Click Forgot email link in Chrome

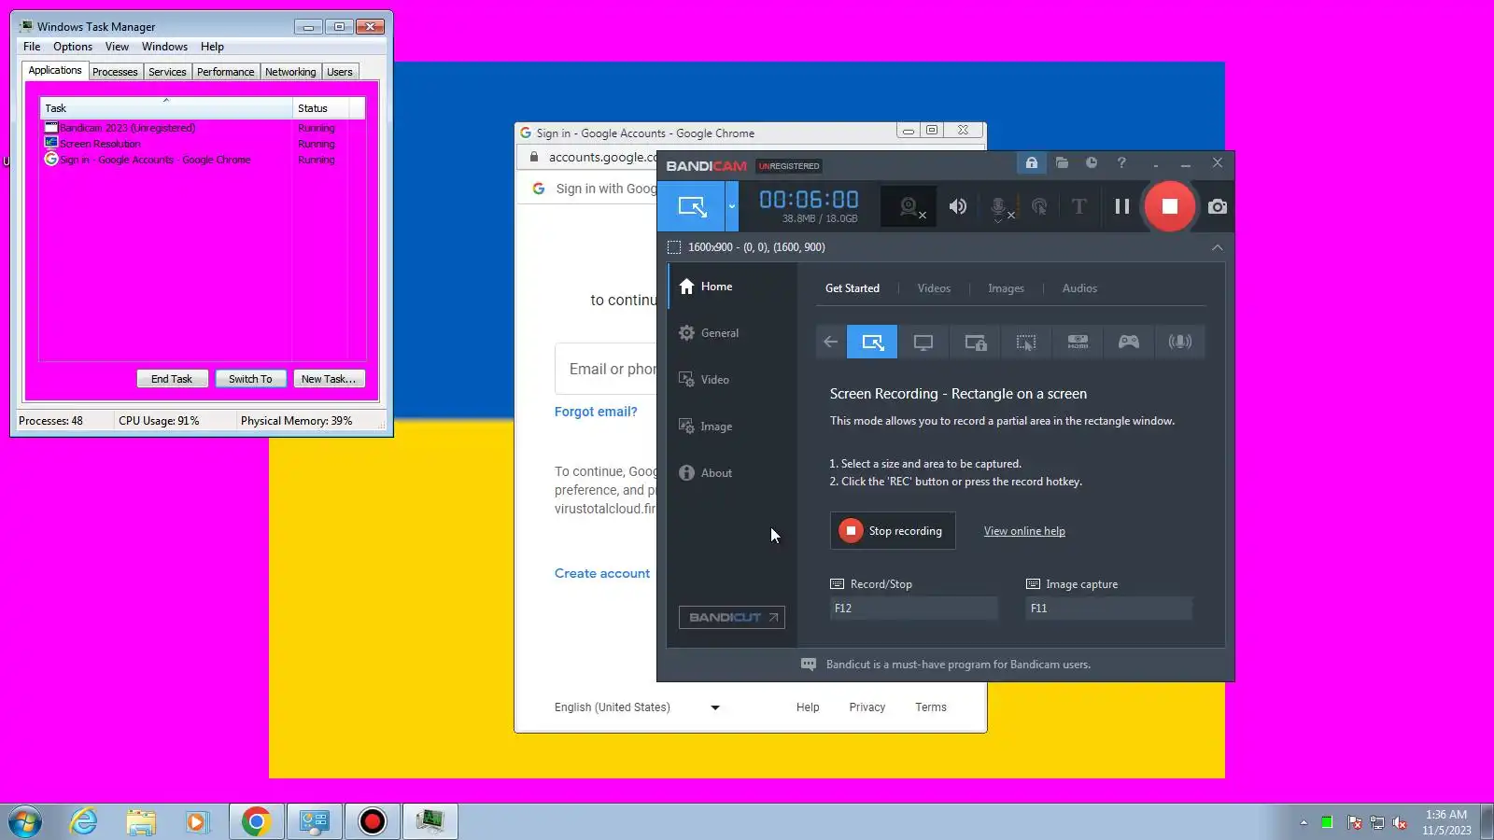pos(596,412)
